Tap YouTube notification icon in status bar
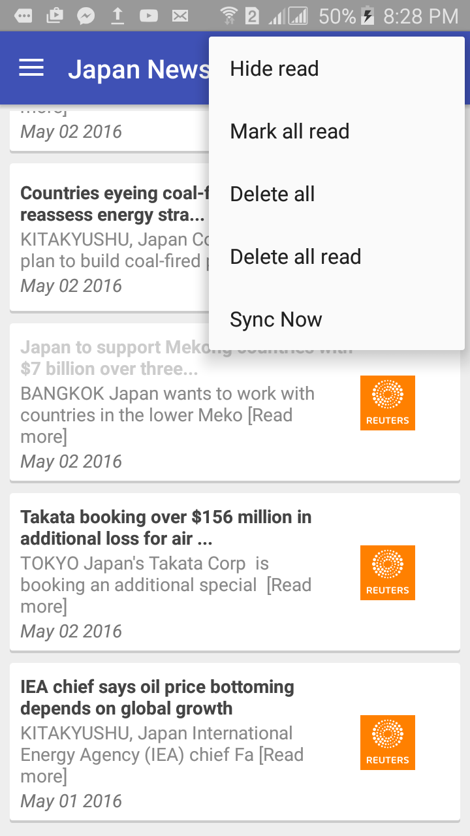470x836 pixels. point(149,16)
